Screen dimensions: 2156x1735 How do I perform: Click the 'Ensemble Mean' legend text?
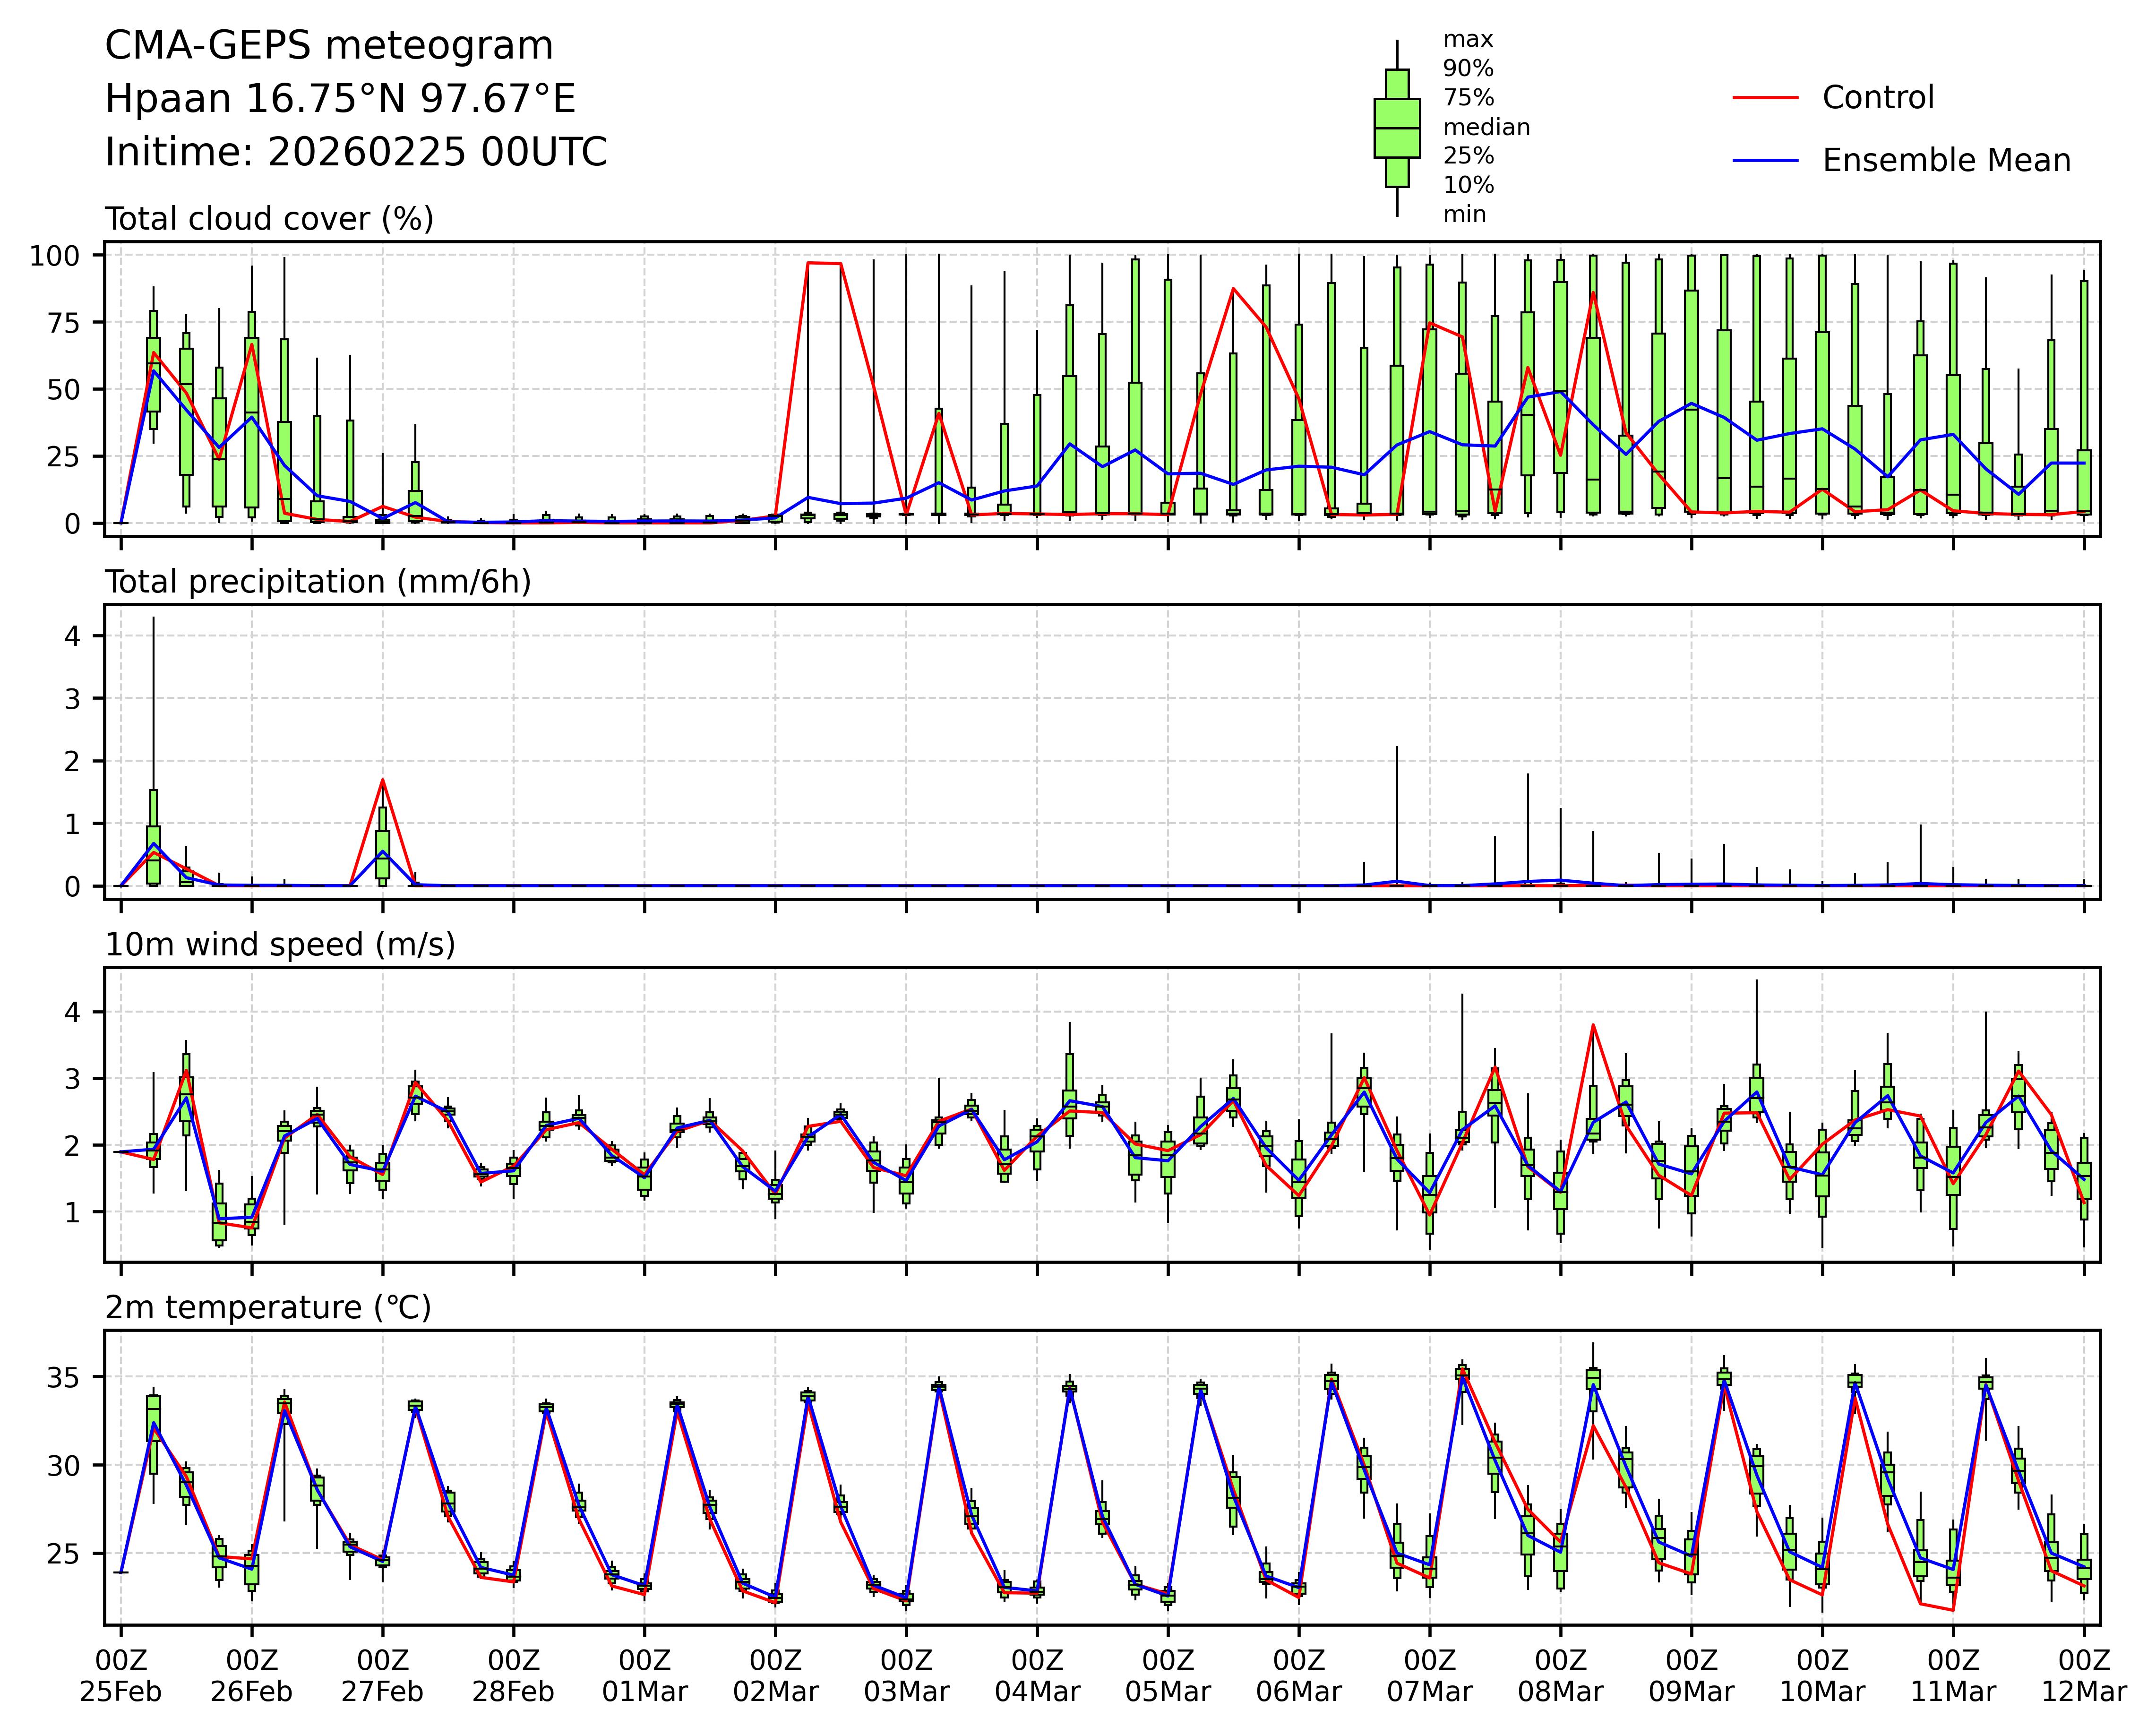point(1946,161)
